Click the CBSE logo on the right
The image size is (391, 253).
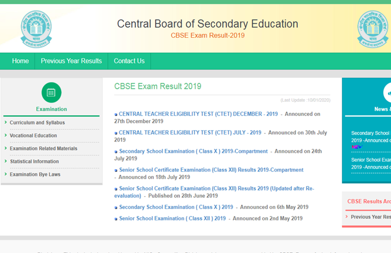[373, 29]
